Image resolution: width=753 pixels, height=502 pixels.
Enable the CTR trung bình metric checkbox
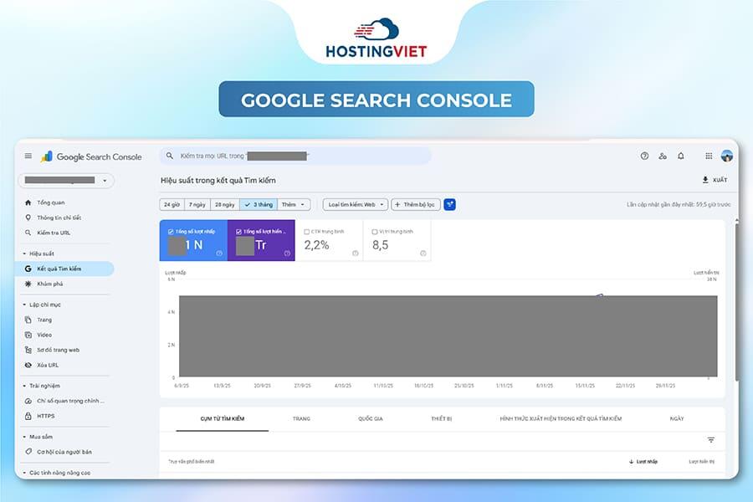click(x=306, y=232)
